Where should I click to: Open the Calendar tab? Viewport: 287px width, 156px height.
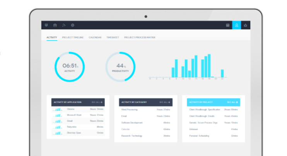[95, 38]
